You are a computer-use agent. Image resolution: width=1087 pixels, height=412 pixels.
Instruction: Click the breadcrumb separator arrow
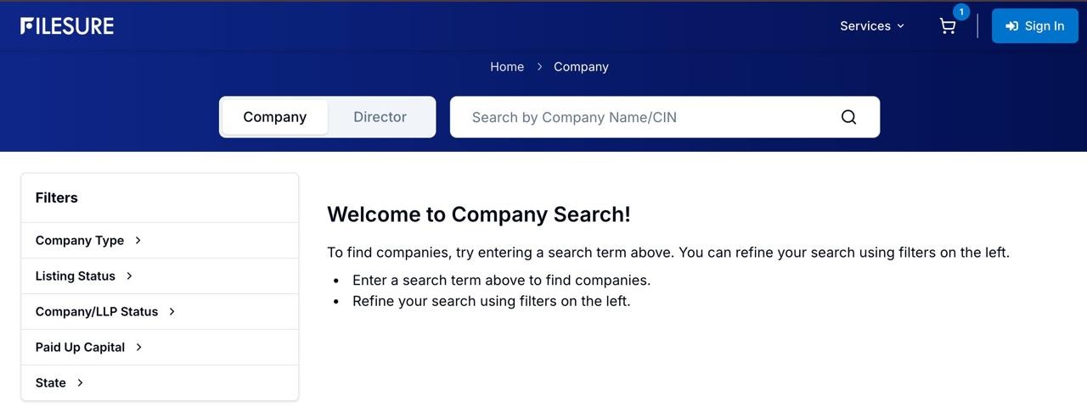tap(539, 67)
